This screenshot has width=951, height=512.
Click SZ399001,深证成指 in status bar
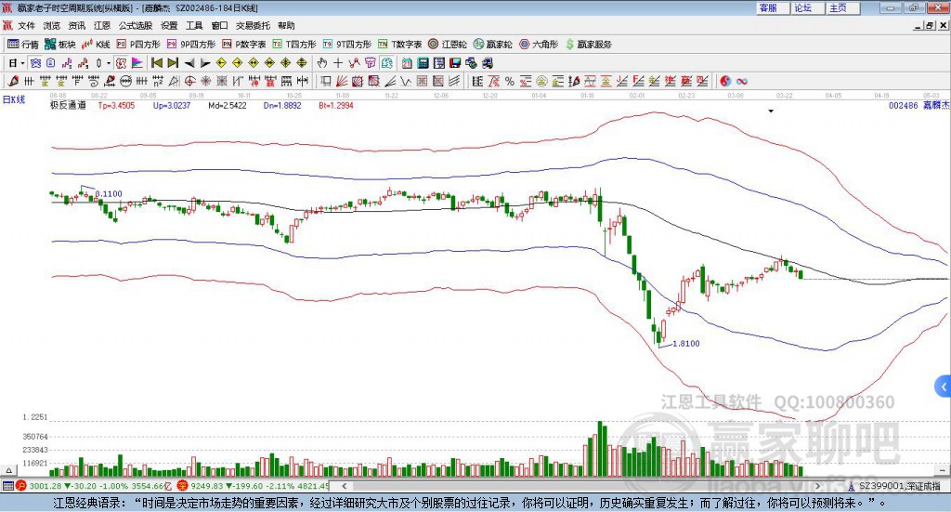pos(898,486)
